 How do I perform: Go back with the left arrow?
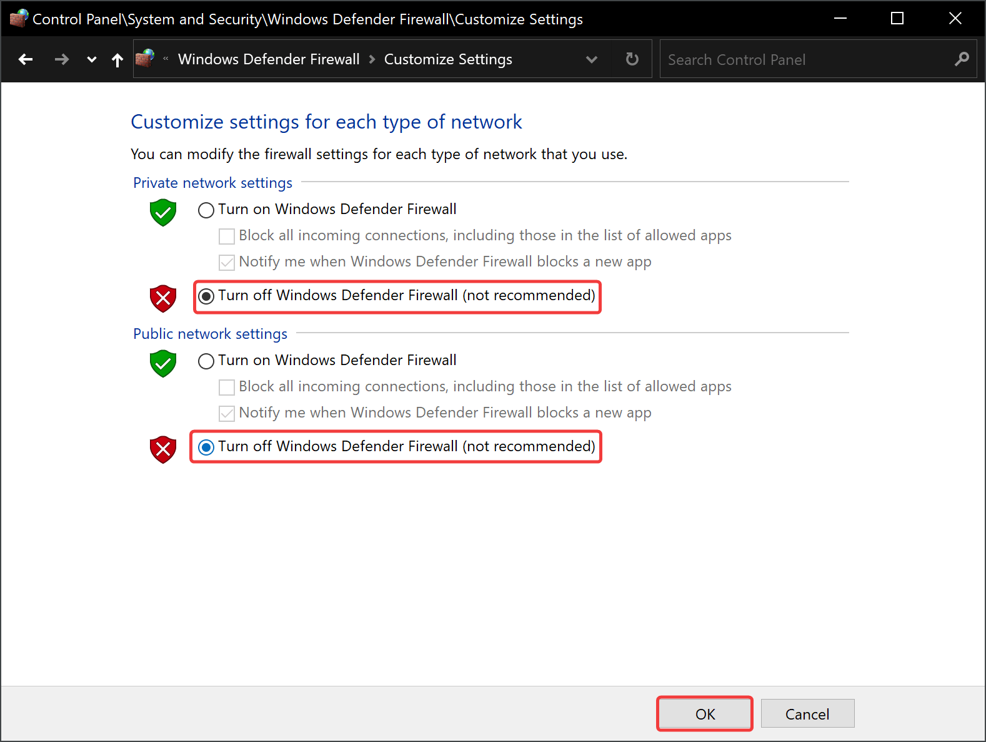(x=26, y=59)
